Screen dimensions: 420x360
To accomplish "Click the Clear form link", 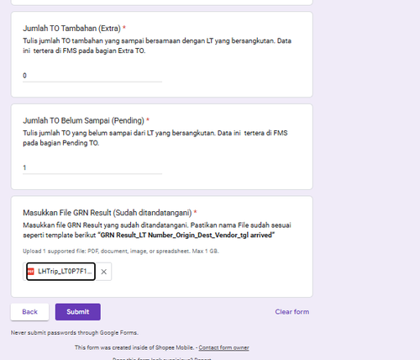I will [292, 312].
